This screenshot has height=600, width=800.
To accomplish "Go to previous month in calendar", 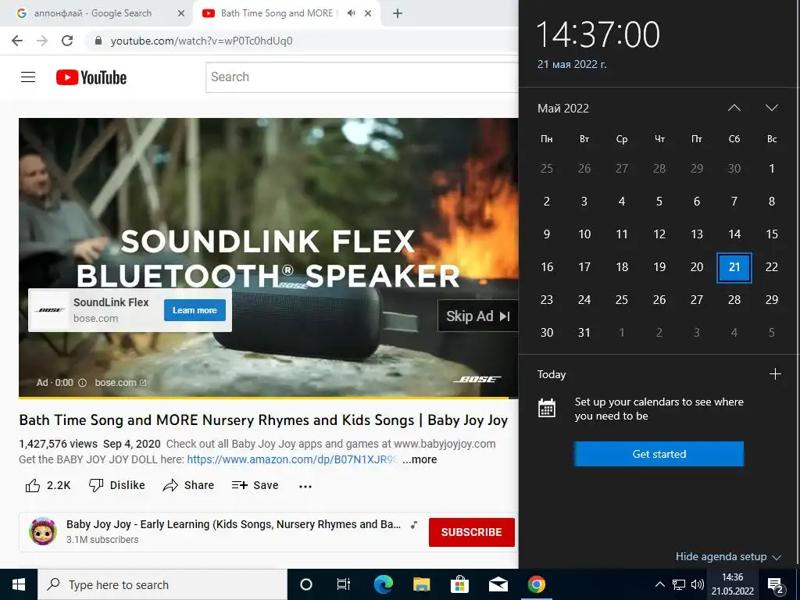I will 734,108.
